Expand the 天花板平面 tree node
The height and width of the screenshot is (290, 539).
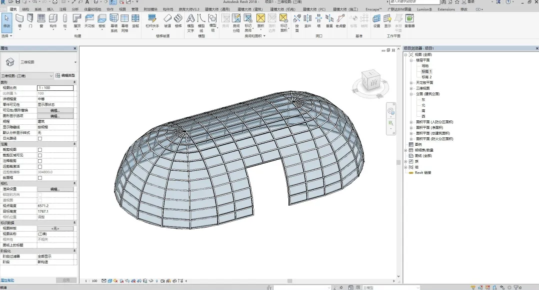click(x=411, y=82)
